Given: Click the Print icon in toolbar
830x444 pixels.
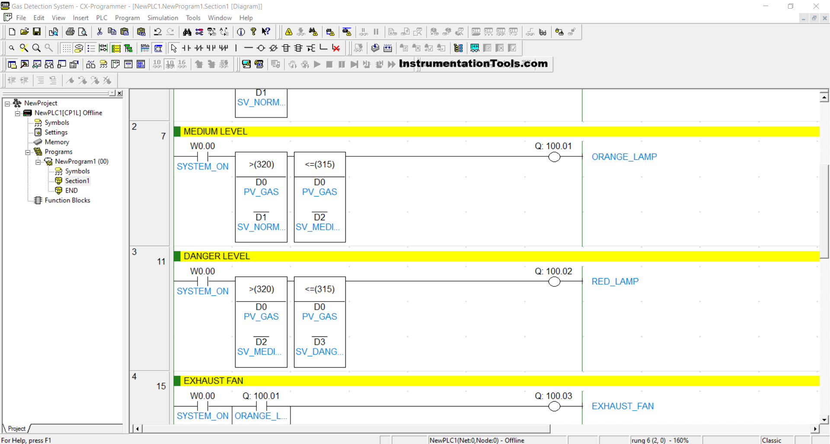Looking at the screenshot, I should point(70,32).
